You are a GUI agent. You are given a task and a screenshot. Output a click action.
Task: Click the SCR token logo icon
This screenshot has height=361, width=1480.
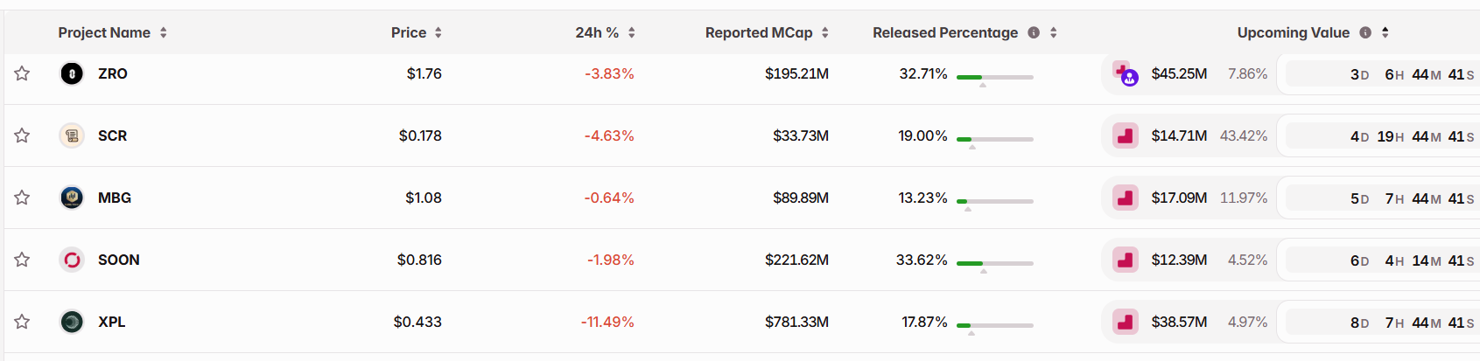point(72,135)
